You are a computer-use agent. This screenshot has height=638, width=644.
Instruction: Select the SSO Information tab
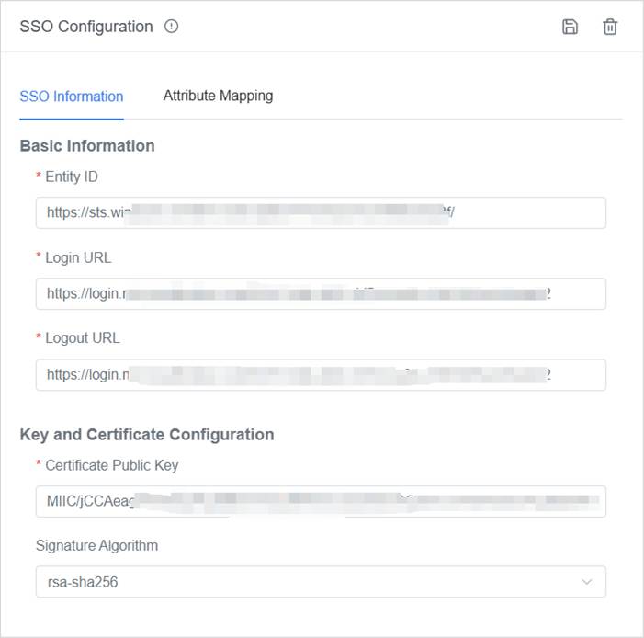point(72,97)
